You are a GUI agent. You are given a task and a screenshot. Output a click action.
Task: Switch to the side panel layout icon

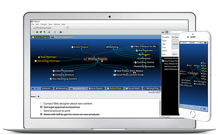166,32
